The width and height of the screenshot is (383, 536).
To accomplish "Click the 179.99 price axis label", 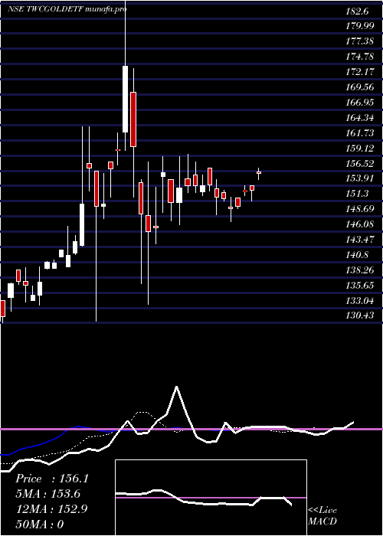I will pos(359,27).
